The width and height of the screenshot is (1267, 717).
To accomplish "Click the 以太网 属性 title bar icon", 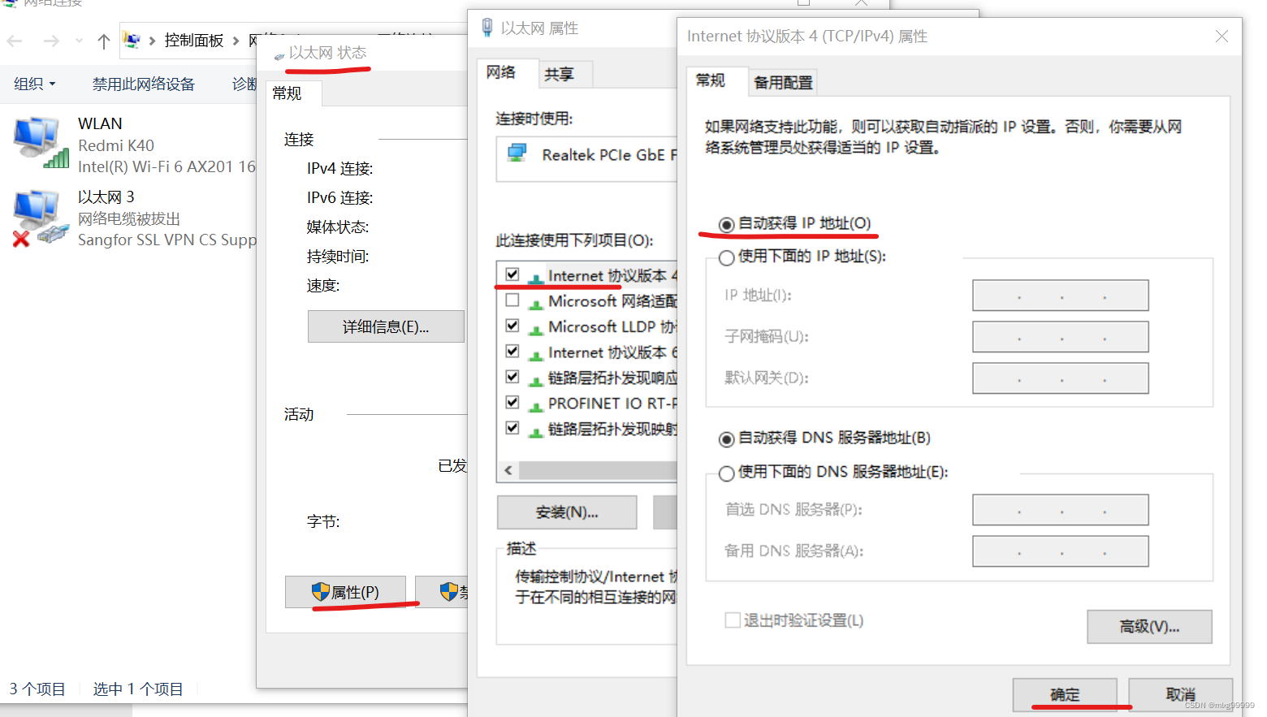I will tap(487, 28).
